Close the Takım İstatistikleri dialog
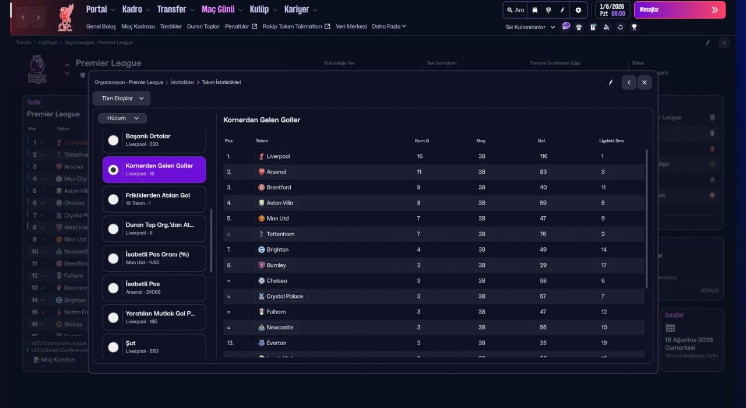 (644, 82)
